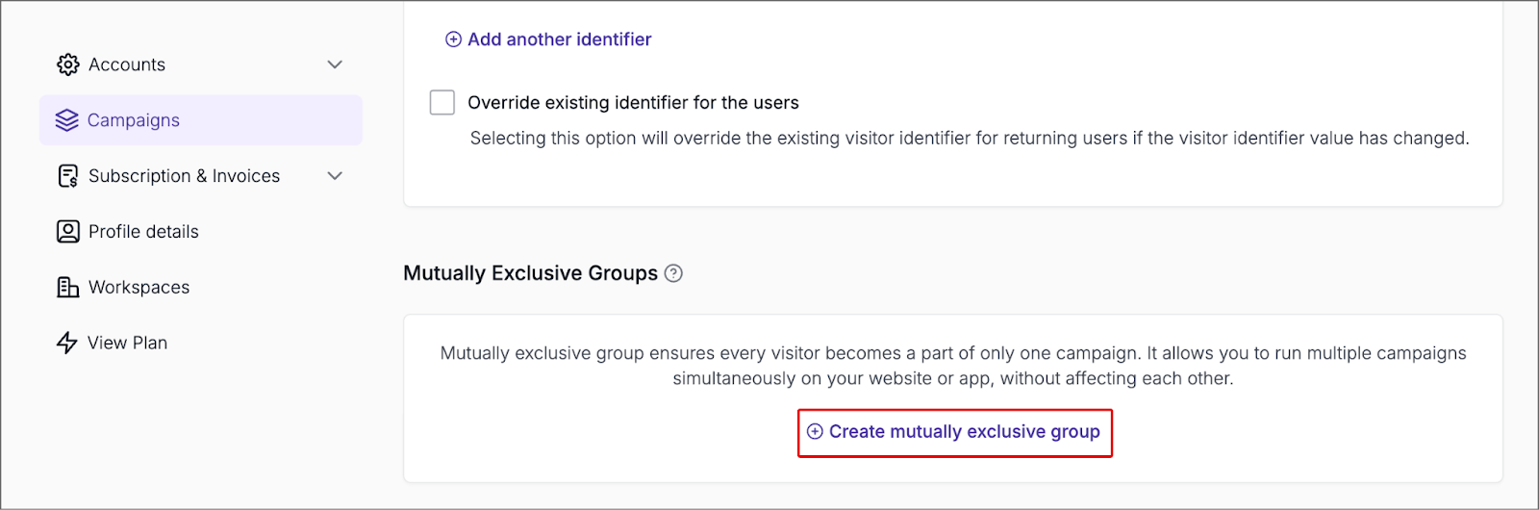Screen dimensions: 1539x510
Task: Click the Workspaces building icon
Action: 67,288
